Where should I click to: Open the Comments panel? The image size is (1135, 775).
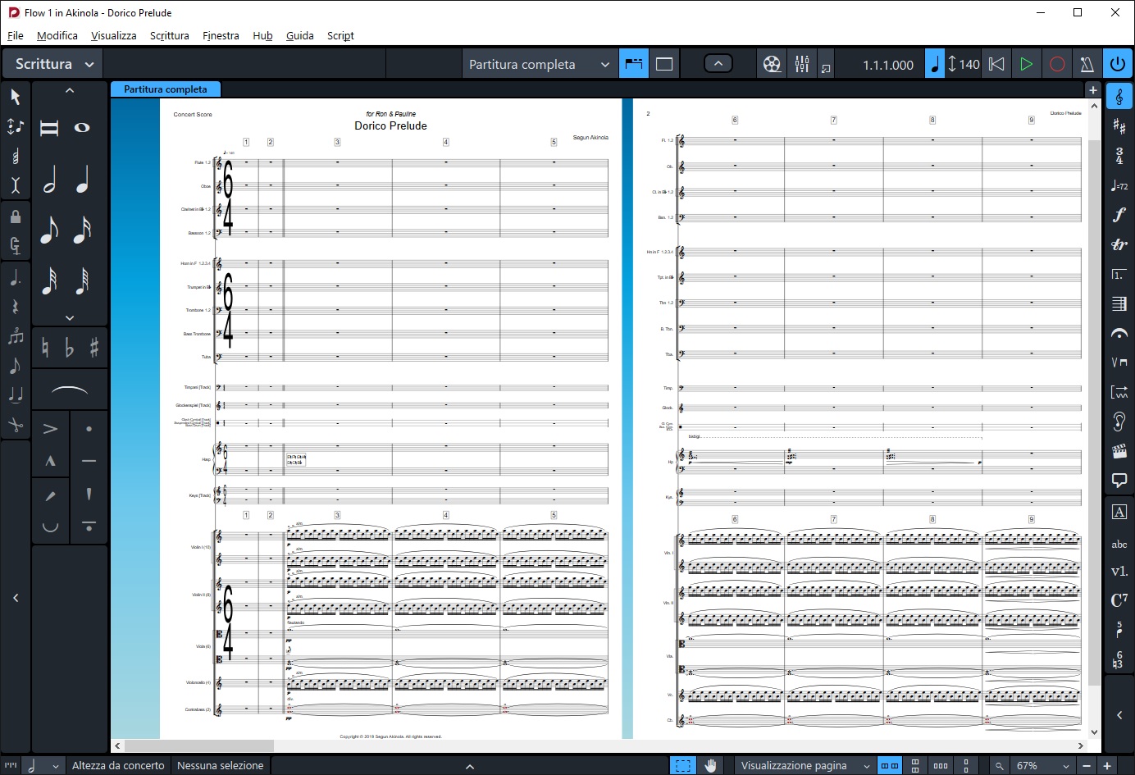[1119, 481]
